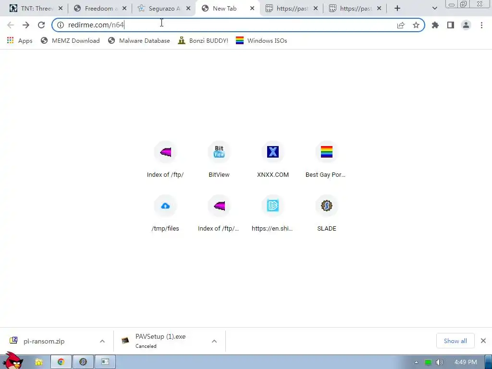492x369 pixels.
Task: Click the share page icon
Action: [401, 25]
